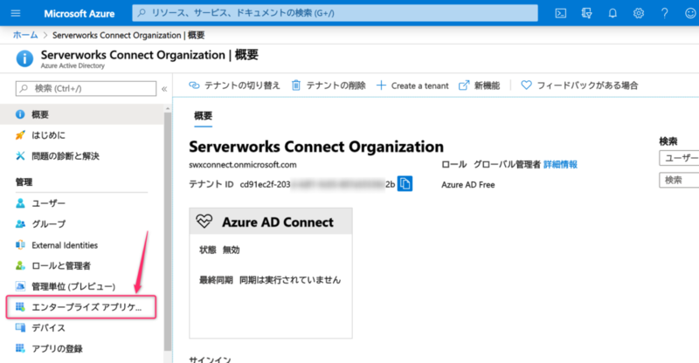This screenshot has height=363, width=699.
Task: Click 同期は実行されていません status text
Action: (x=290, y=280)
